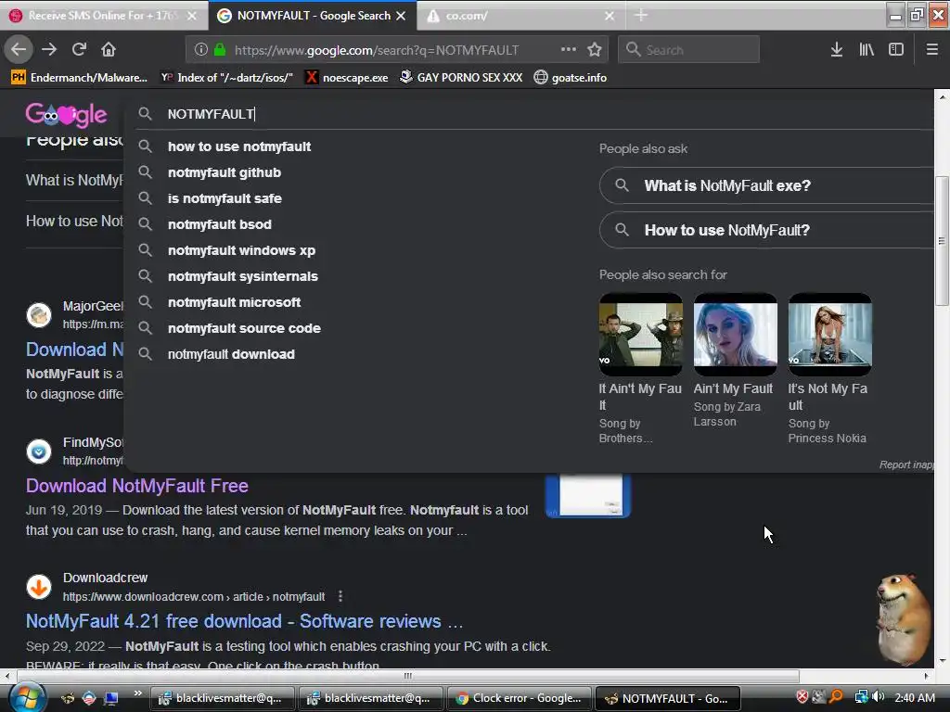Image resolution: width=950 pixels, height=712 pixels.
Task: Focus the Firefox Search box
Action: [689, 50]
